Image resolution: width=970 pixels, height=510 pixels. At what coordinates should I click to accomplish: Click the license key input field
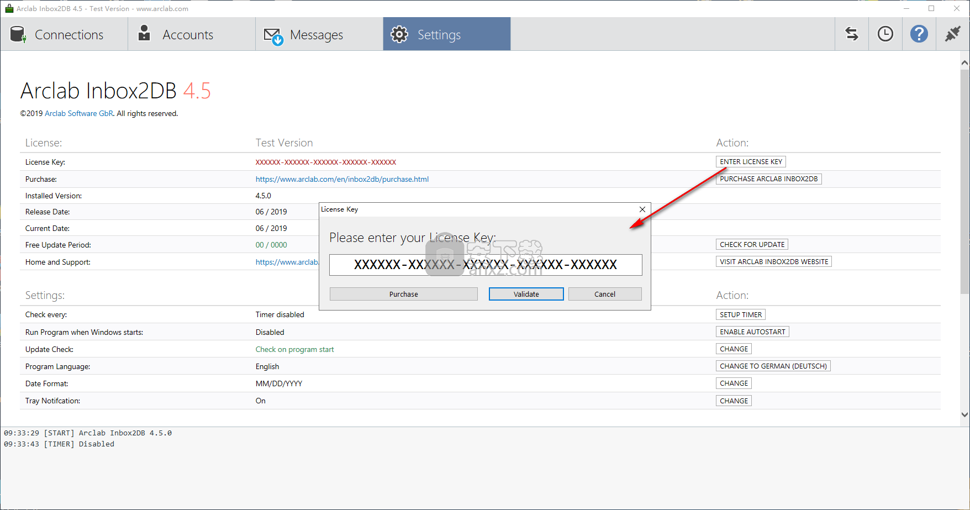(x=486, y=265)
